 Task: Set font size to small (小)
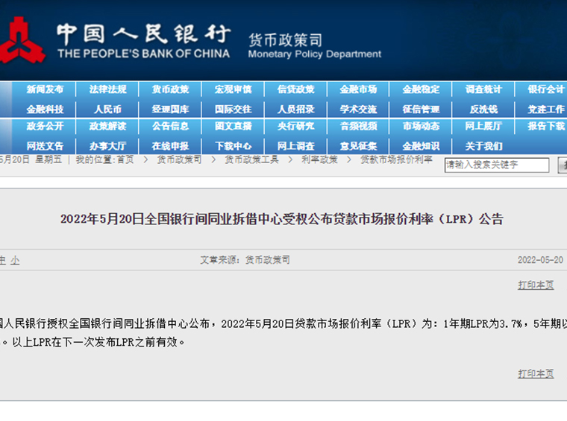(15, 260)
